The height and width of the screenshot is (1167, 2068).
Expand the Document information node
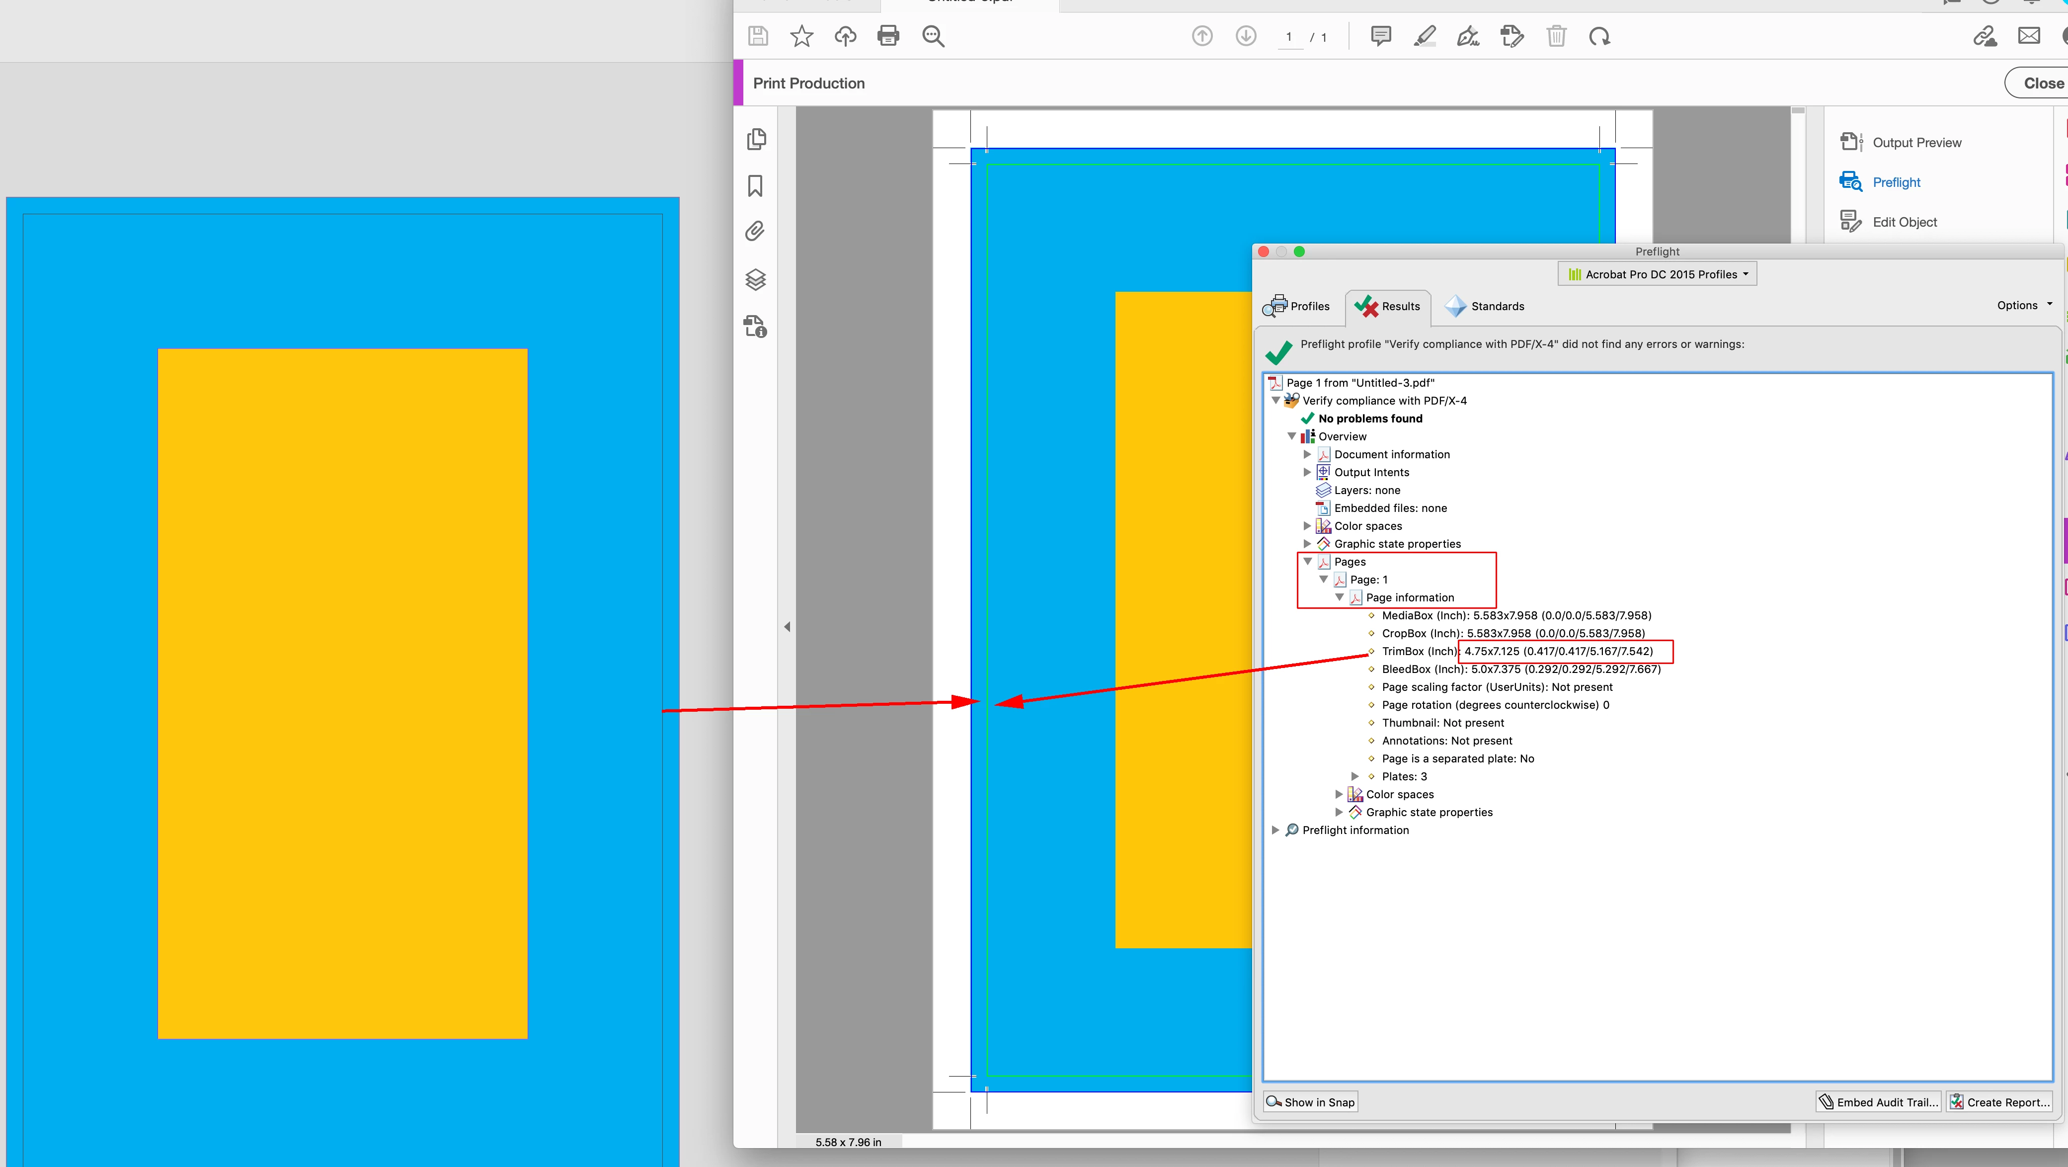[1307, 454]
